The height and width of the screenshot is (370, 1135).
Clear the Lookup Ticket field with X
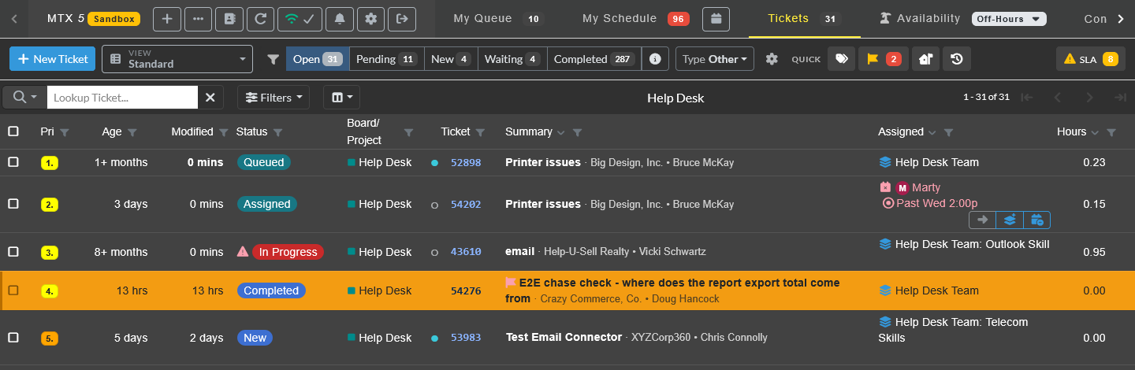click(x=210, y=98)
